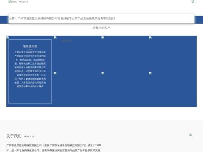The image size is (203, 152).
Task: Open the top-row fourth-column broken image in the blue grid
Action: (151, 38)
